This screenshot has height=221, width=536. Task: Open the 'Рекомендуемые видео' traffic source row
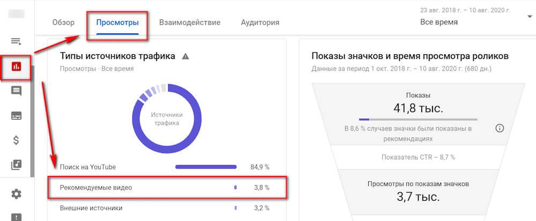click(96, 188)
